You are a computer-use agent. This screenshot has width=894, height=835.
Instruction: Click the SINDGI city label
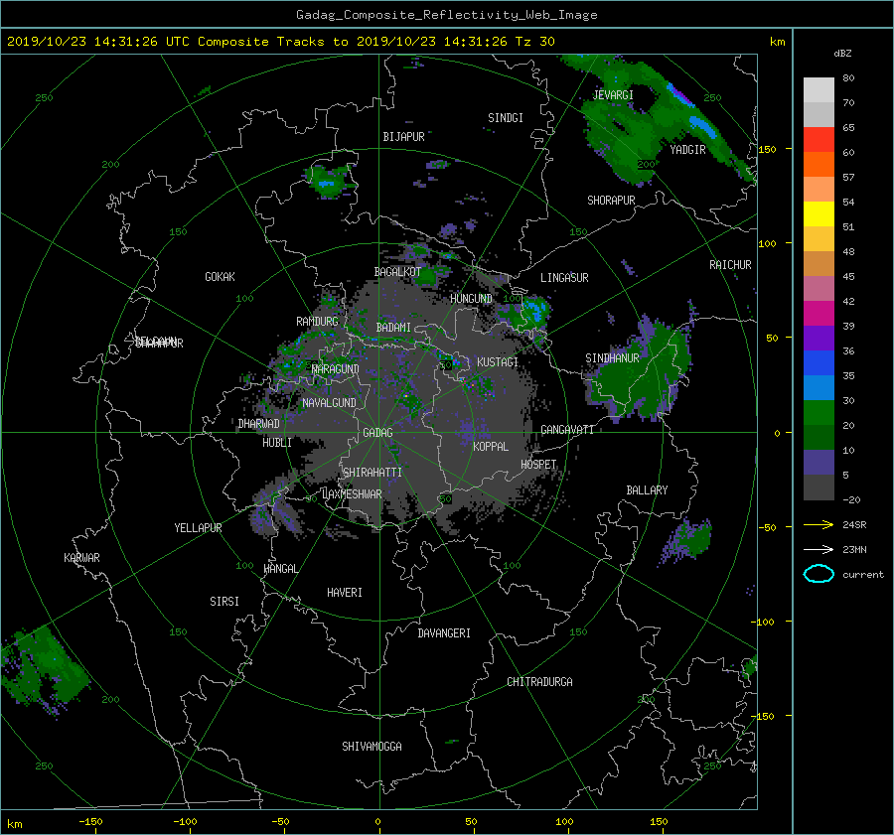[506, 118]
